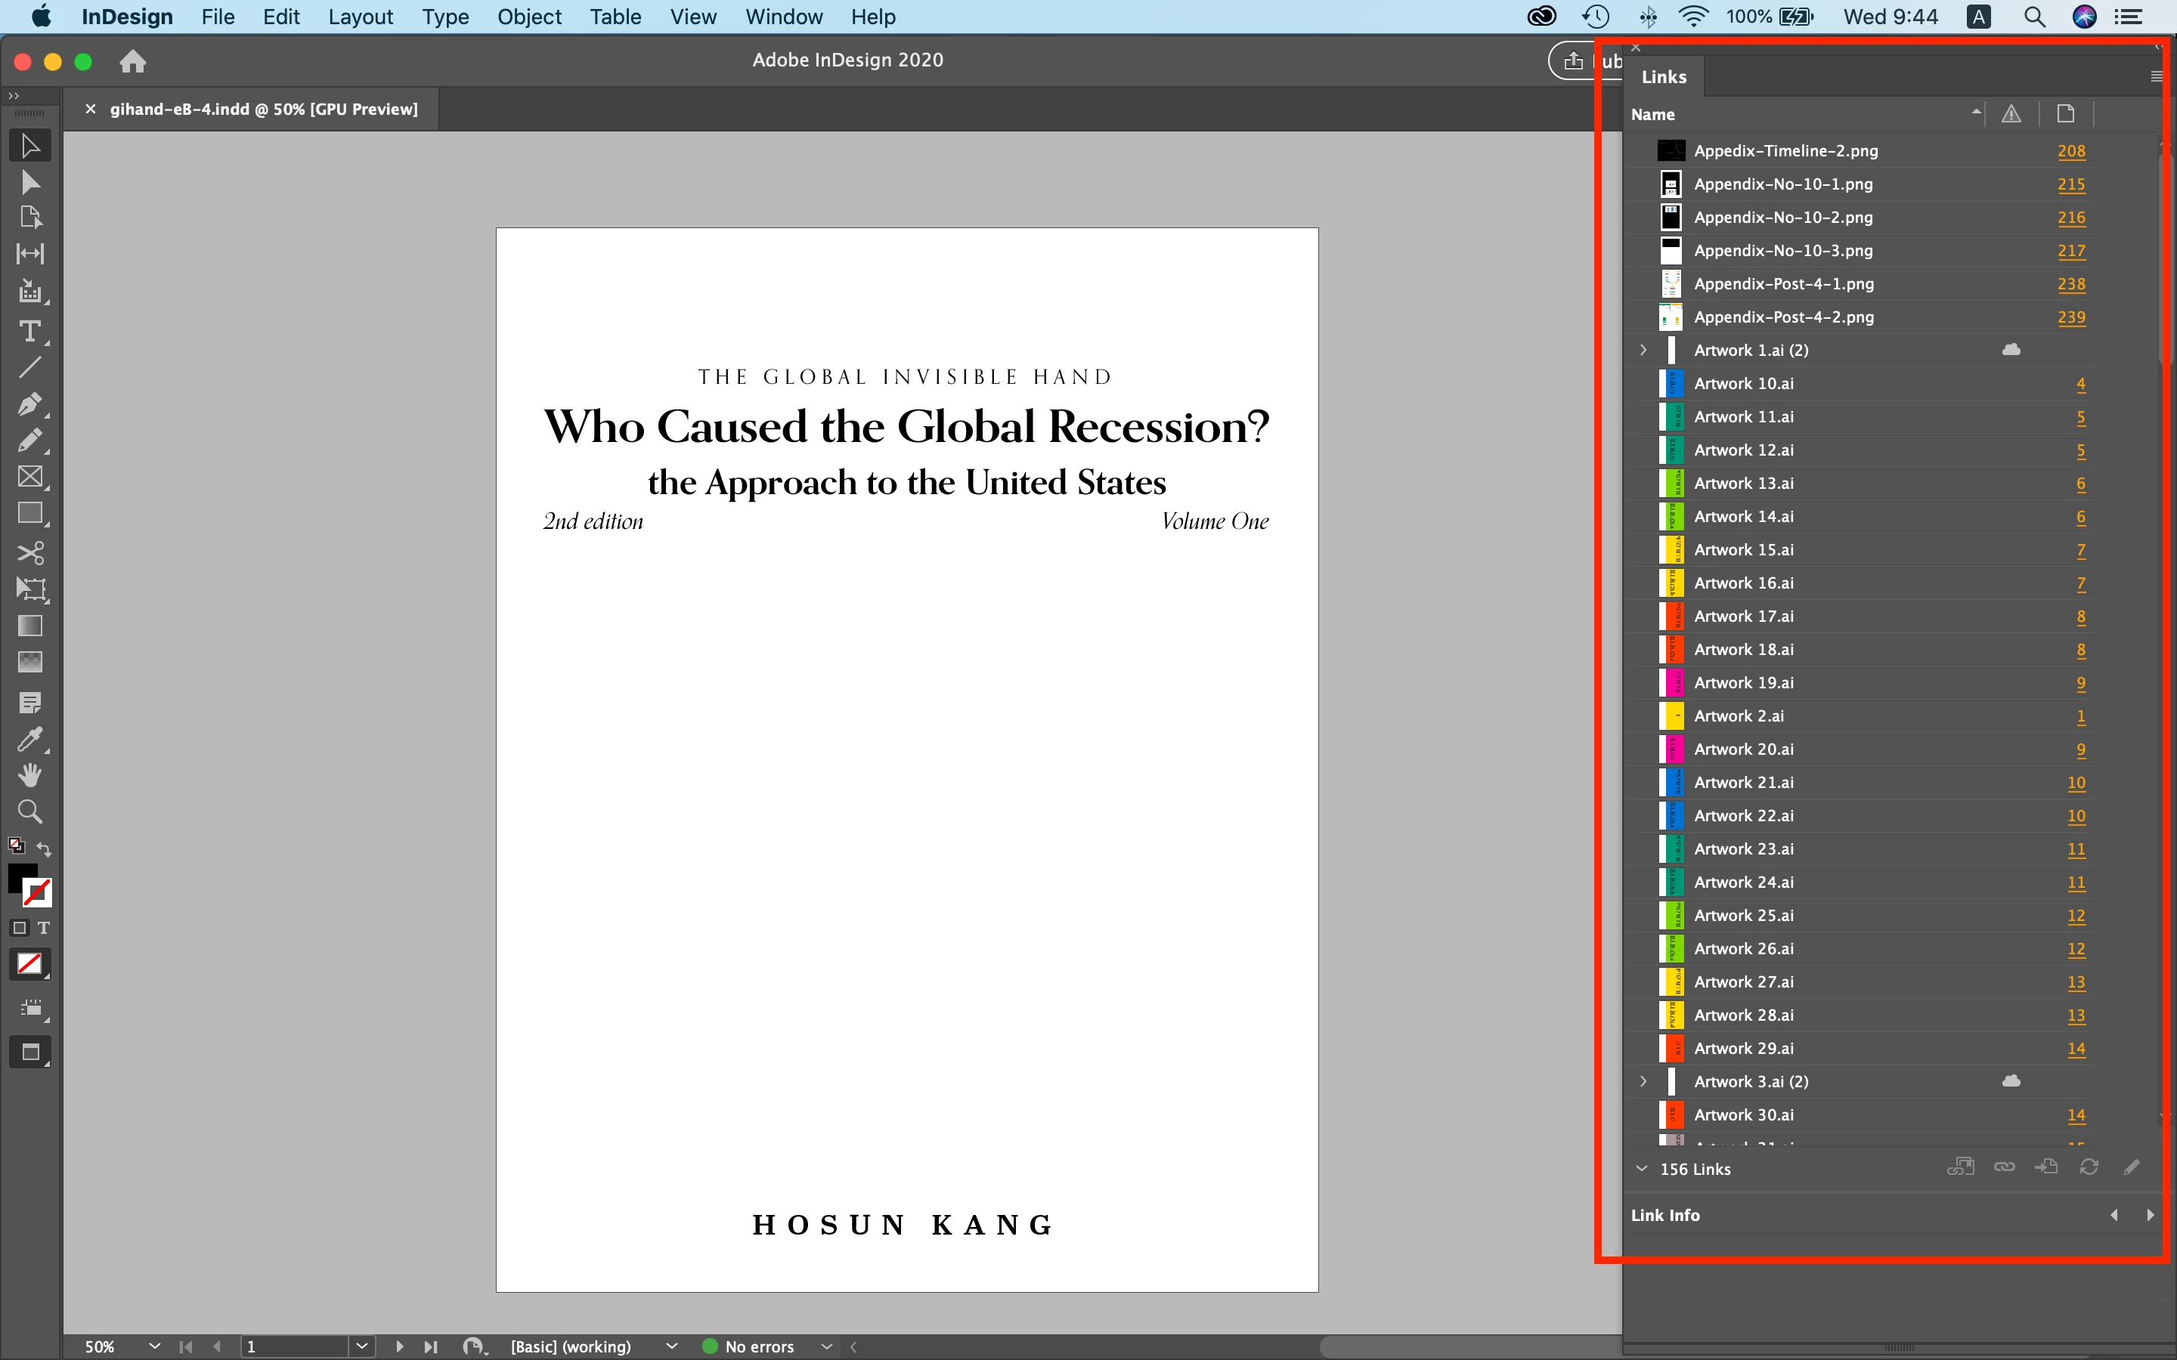Select the Pen tool
This screenshot has height=1360, width=2177.
point(29,404)
